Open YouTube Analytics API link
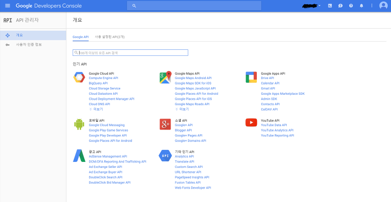 (x=277, y=131)
